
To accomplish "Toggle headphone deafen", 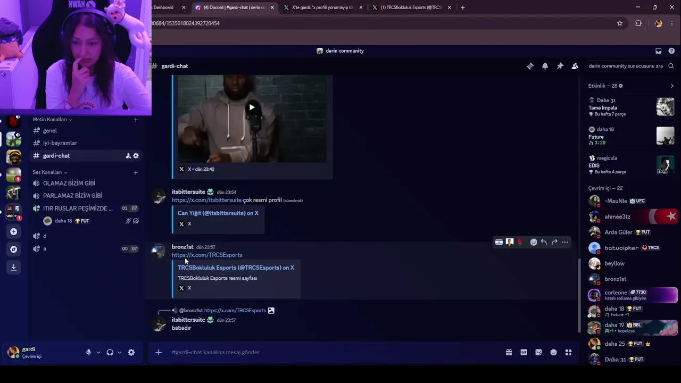I will [x=110, y=352].
